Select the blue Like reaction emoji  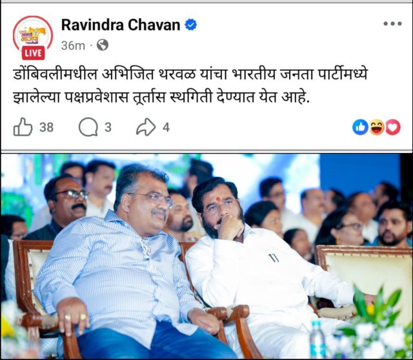[360, 127]
